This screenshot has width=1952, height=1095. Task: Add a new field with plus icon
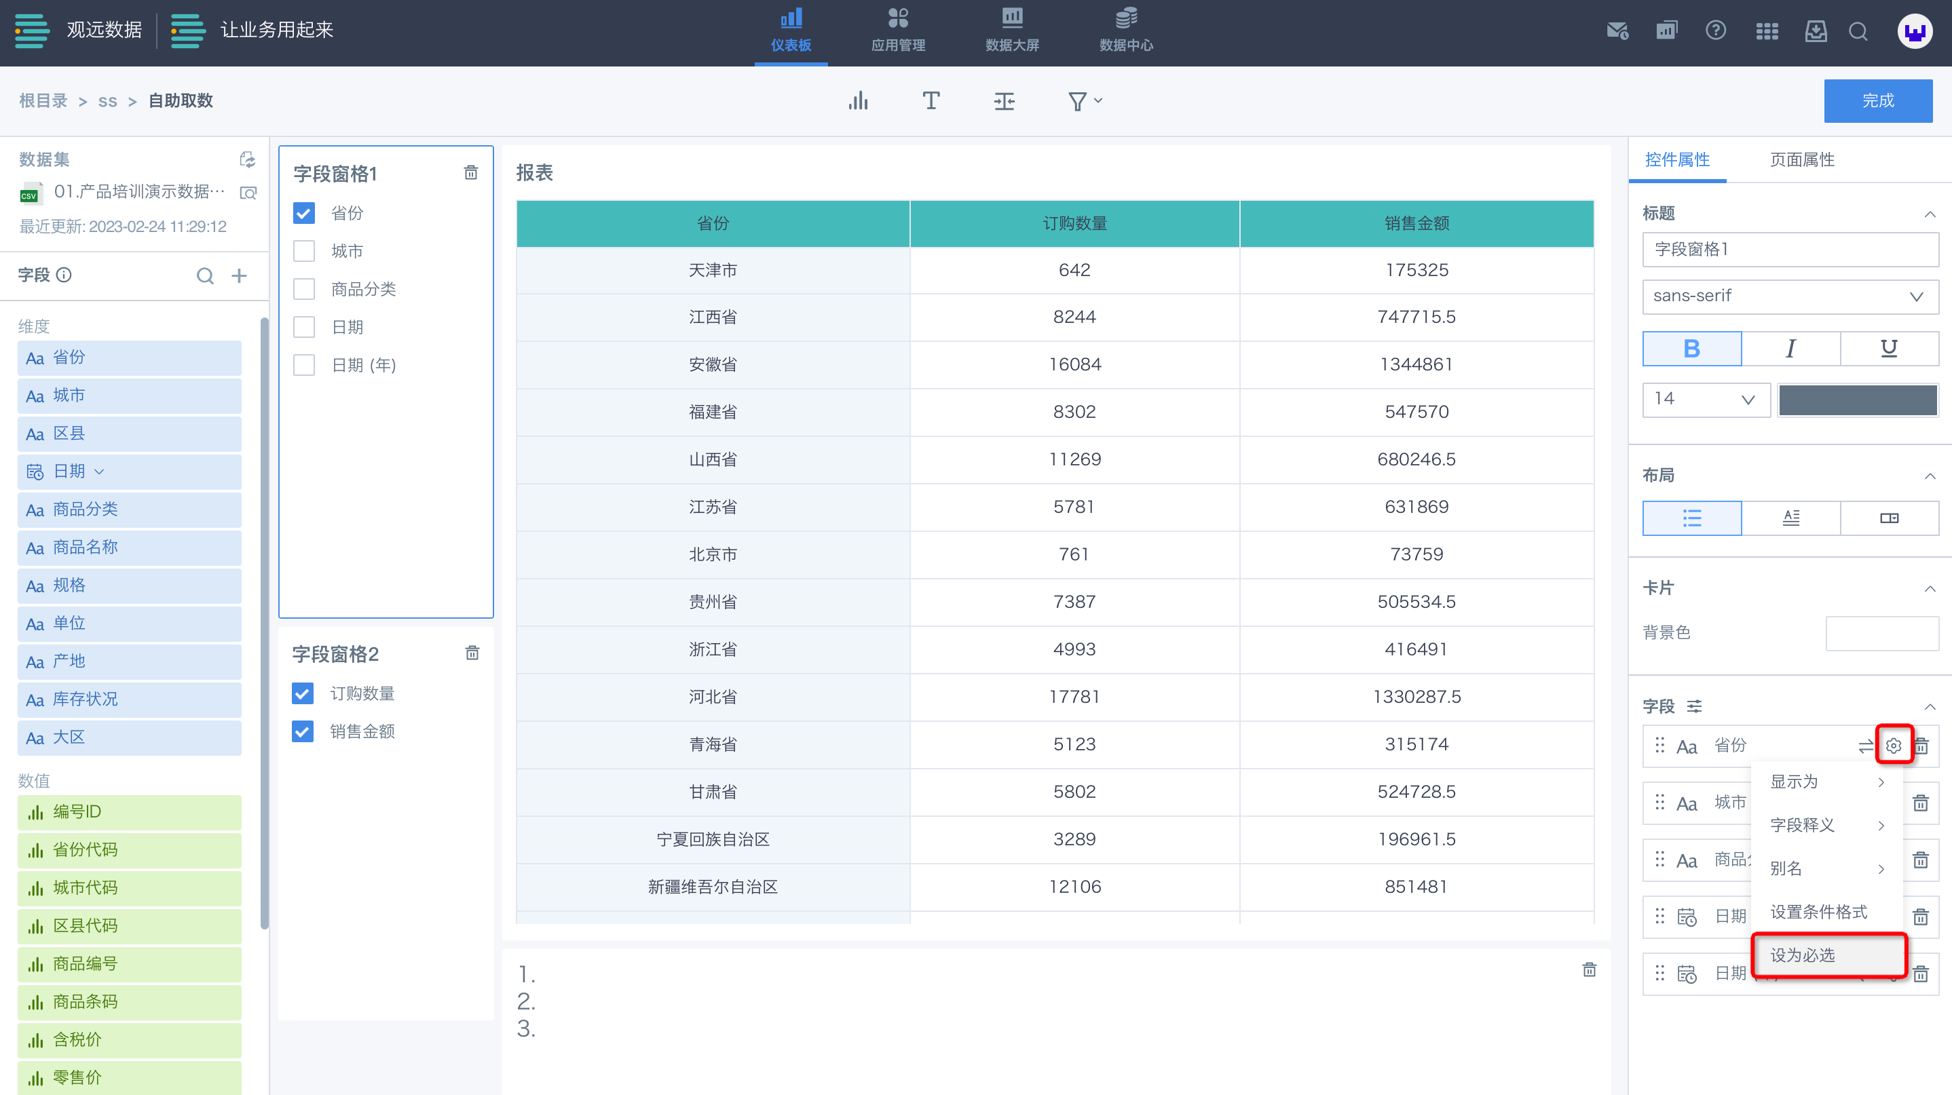coord(240,275)
